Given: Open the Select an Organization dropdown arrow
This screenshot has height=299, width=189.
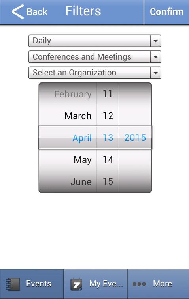Looking at the screenshot, I should 155,73.
